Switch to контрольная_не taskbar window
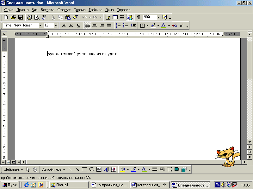Viewport: 253px width, 189px height. click(109, 185)
